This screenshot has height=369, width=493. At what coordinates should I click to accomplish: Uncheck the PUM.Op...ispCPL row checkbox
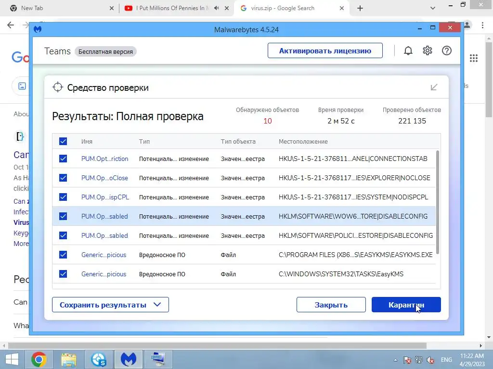[x=63, y=197]
